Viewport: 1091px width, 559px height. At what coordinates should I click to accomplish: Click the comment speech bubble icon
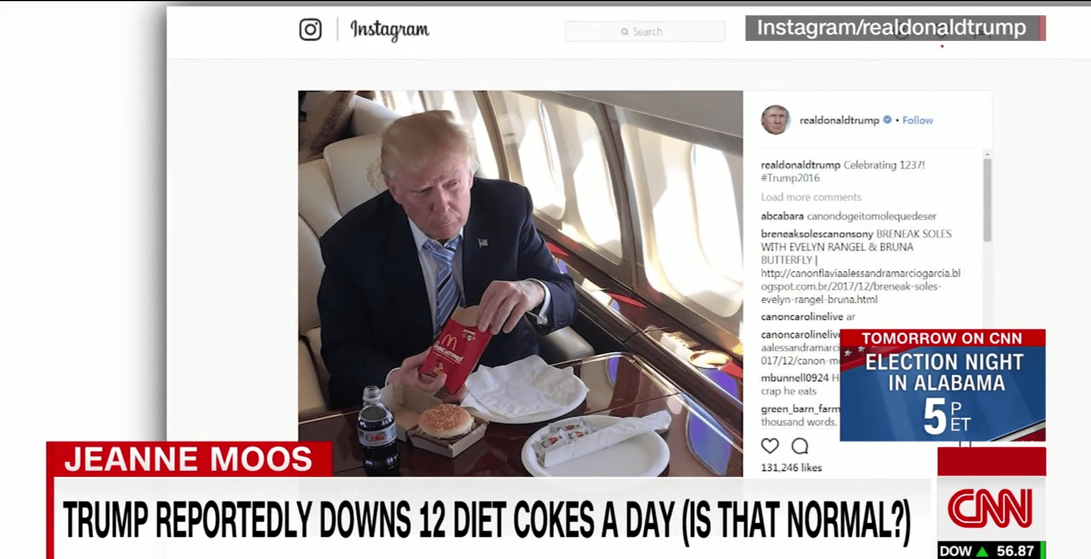799,446
